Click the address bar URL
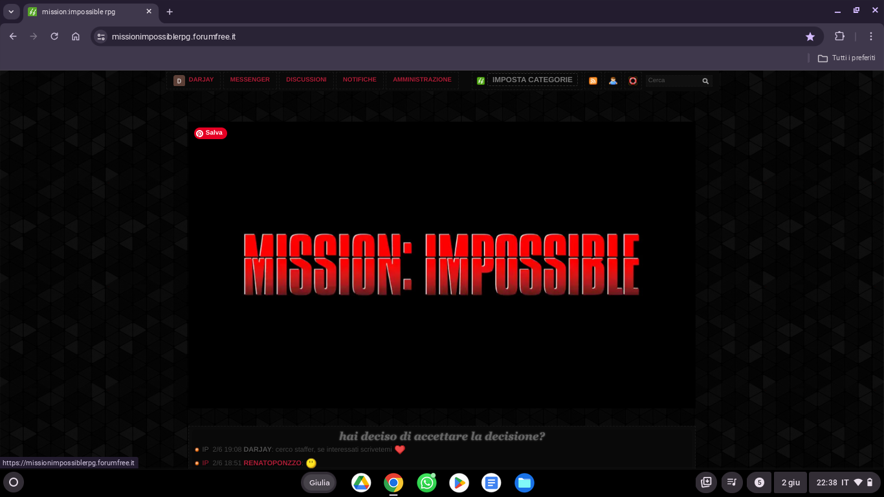Image resolution: width=884 pixels, height=497 pixels. coord(173,37)
